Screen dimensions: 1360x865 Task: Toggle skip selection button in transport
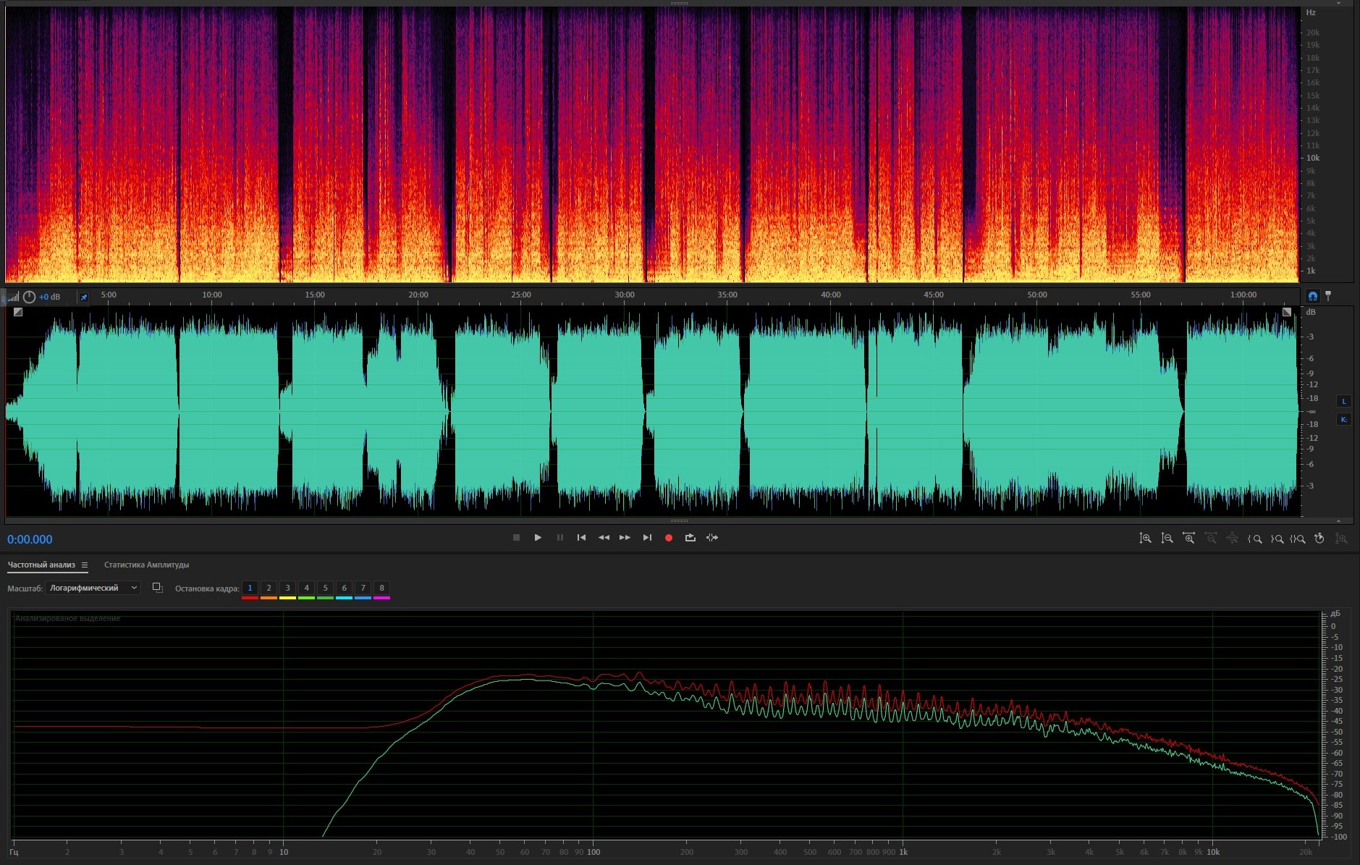[x=712, y=538]
